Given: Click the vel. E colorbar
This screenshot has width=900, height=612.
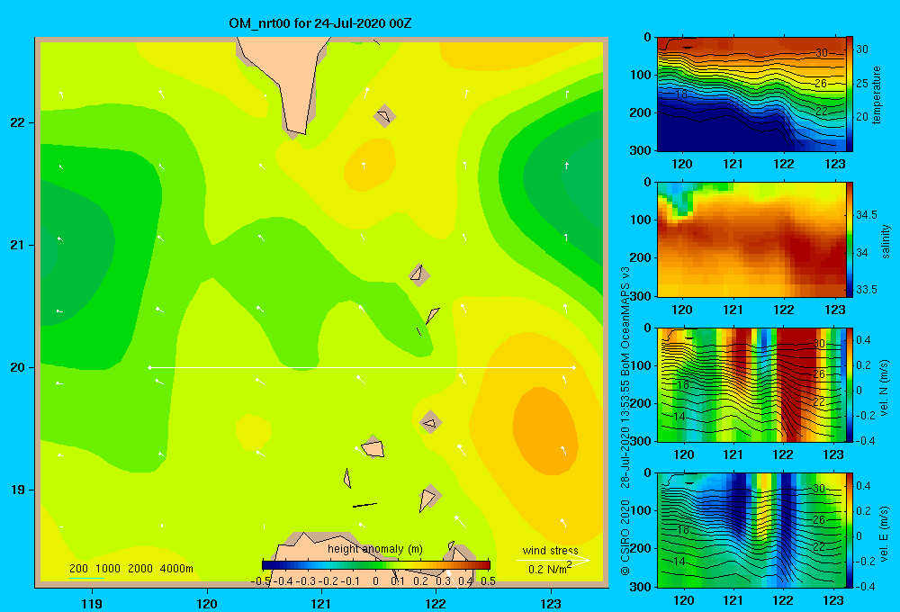Looking at the screenshot, I should click(850, 530).
